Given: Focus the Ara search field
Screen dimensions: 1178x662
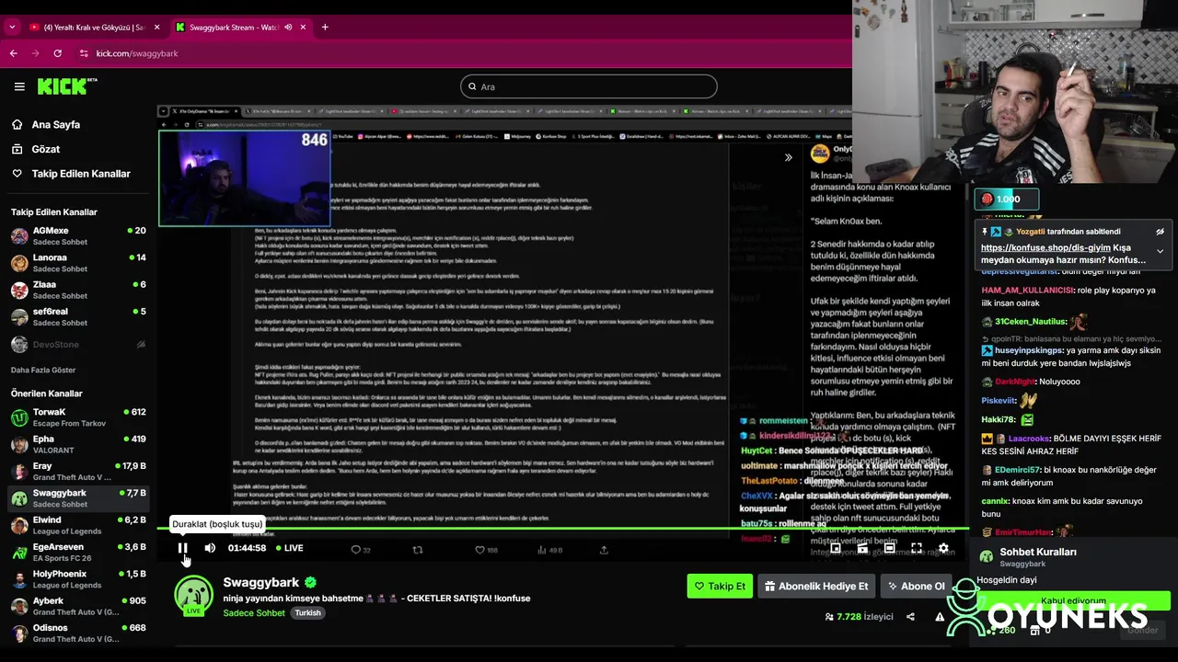Looking at the screenshot, I should 589,86.
